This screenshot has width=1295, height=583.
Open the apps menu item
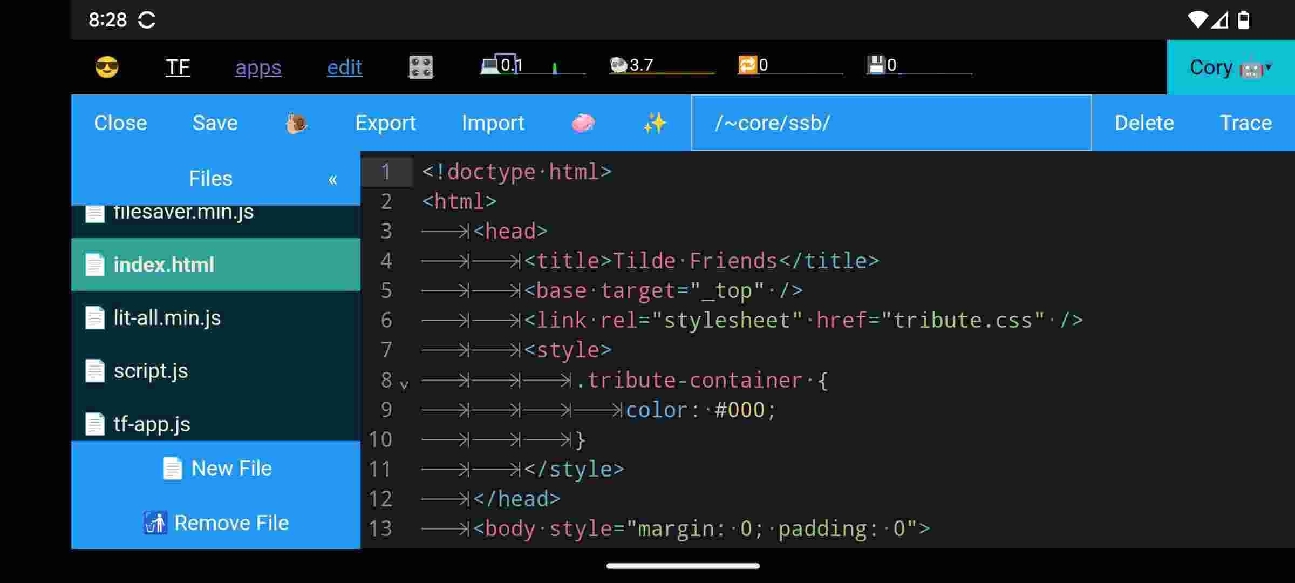(258, 67)
